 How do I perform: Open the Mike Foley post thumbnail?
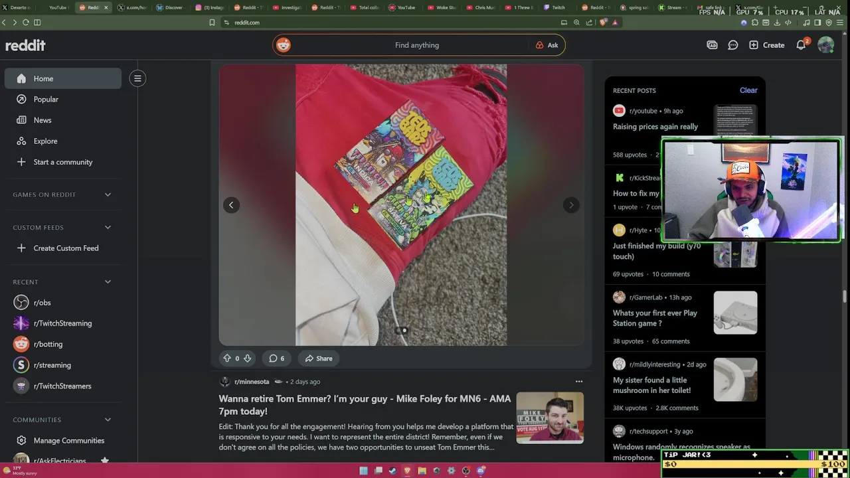coord(550,418)
